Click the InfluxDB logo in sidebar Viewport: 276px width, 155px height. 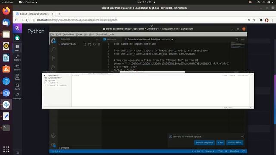point(17,28)
